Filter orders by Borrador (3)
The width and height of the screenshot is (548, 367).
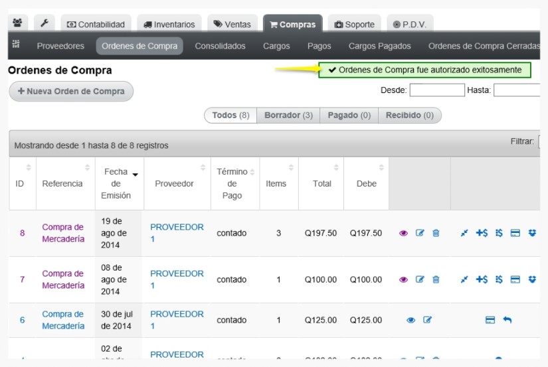[x=288, y=115]
